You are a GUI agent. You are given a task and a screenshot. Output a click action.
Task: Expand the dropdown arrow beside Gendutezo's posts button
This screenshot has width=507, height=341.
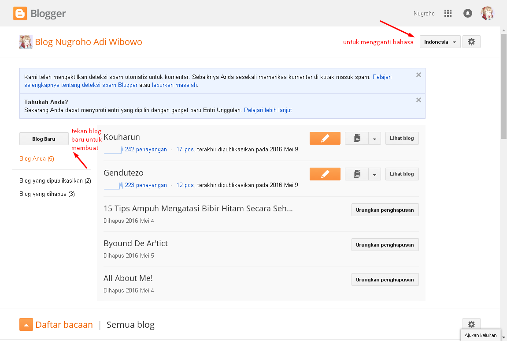pyautogui.click(x=374, y=174)
